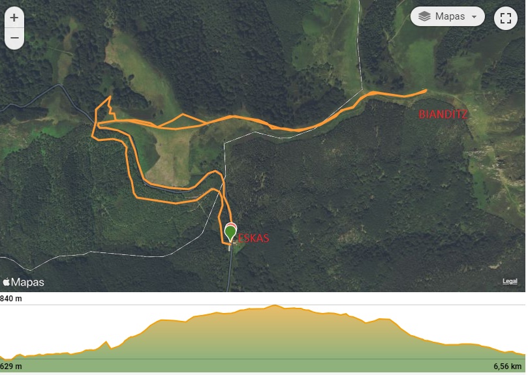Click the orange track's northwest zigzag corner
Screen dimensions: 528x375
point(110,97)
